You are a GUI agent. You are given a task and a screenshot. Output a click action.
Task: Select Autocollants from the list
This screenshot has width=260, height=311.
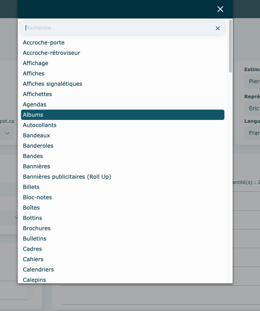pyautogui.click(x=39, y=125)
